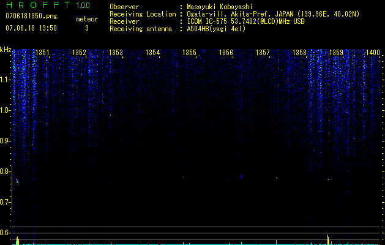Click the 1352 time marker

pos(80,53)
